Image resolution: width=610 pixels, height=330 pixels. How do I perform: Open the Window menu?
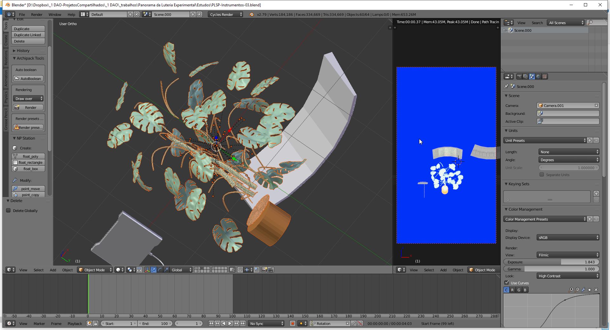click(x=55, y=14)
